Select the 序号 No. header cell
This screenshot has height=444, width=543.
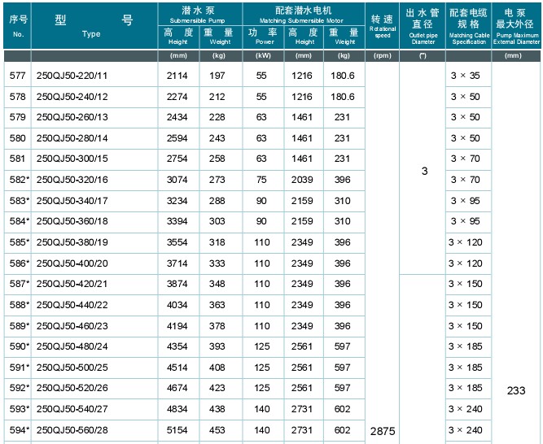pyautogui.click(x=18, y=26)
